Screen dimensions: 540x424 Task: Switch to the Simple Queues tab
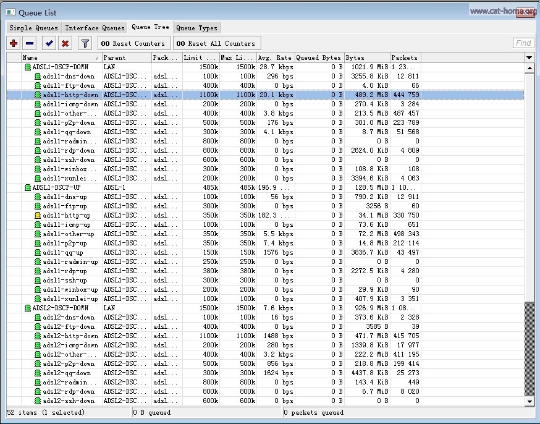click(33, 28)
